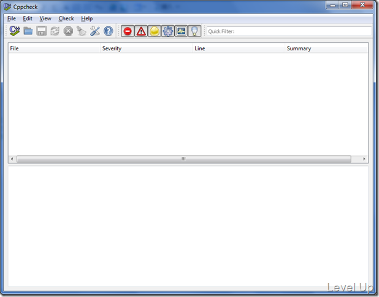379x297 pixels.
Task: Close the Cppcheck window
Action: pyautogui.click(x=362, y=5)
